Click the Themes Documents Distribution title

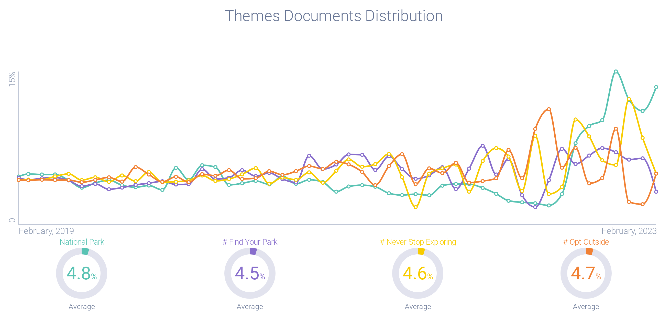point(334,16)
